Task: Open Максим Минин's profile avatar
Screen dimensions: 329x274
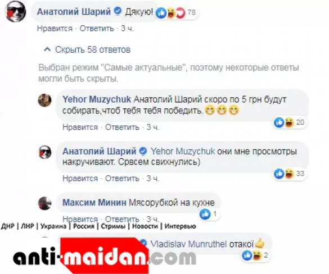Action: point(44,203)
